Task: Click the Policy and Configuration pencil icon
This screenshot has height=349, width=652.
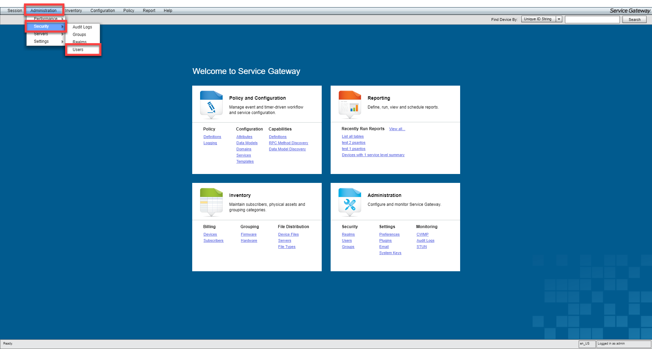Action: pos(211,104)
